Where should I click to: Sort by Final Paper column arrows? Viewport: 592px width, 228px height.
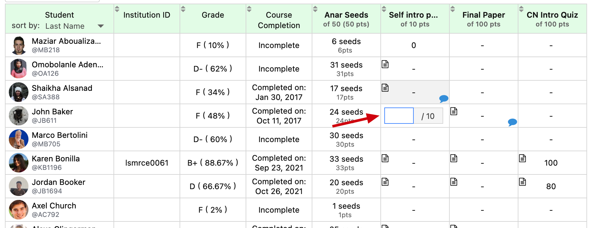click(x=453, y=9)
